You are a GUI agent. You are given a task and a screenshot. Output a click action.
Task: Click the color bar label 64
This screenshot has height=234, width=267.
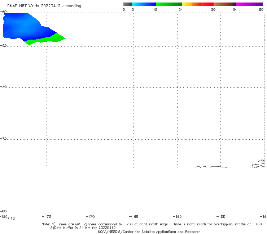click(235, 9)
